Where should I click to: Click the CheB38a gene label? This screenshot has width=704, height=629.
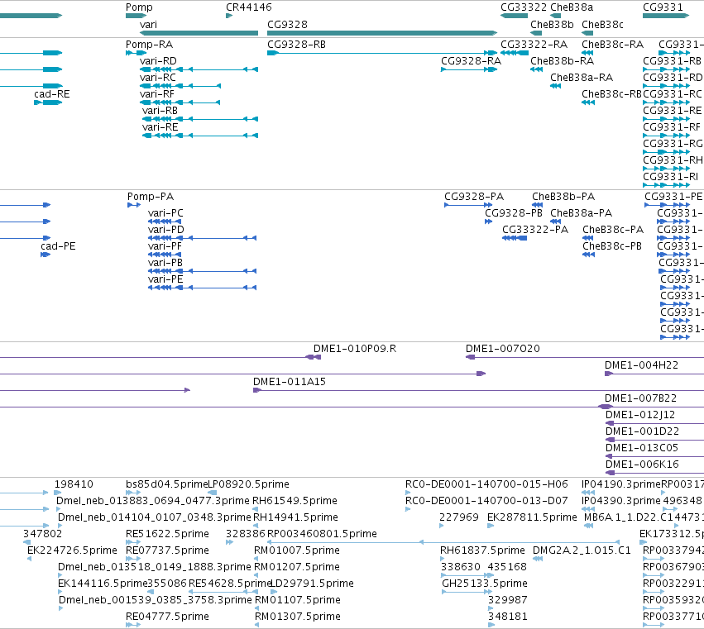click(x=572, y=7)
